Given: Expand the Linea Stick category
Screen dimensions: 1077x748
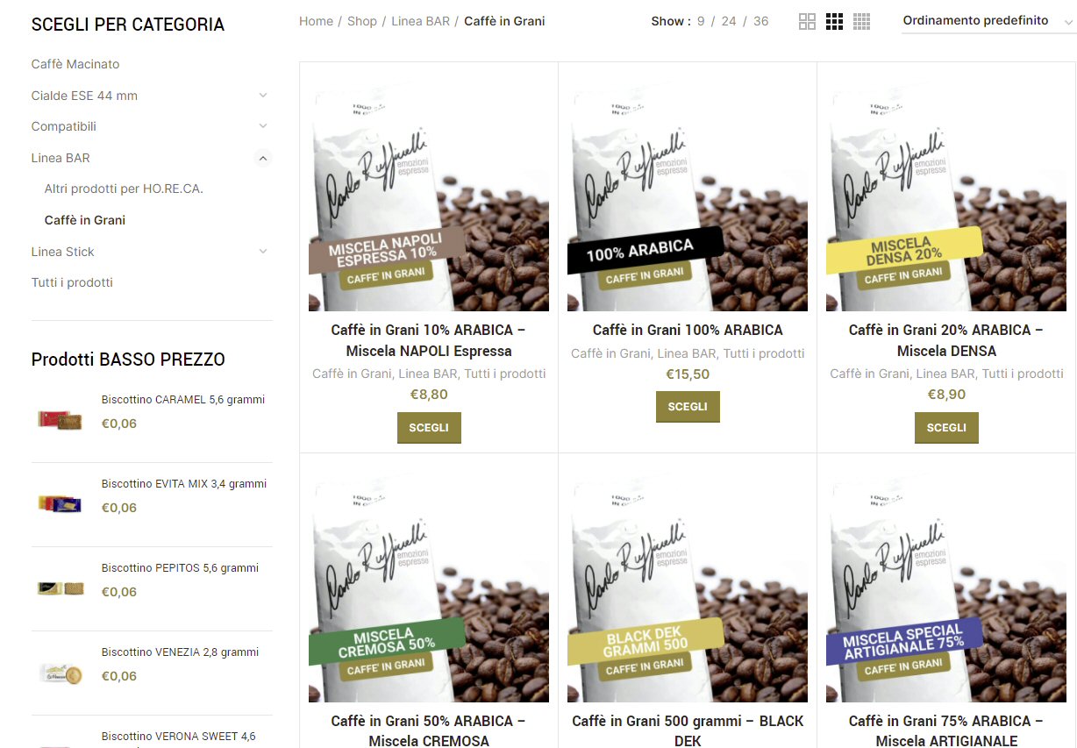Looking at the screenshot, I should coord(263,252).
